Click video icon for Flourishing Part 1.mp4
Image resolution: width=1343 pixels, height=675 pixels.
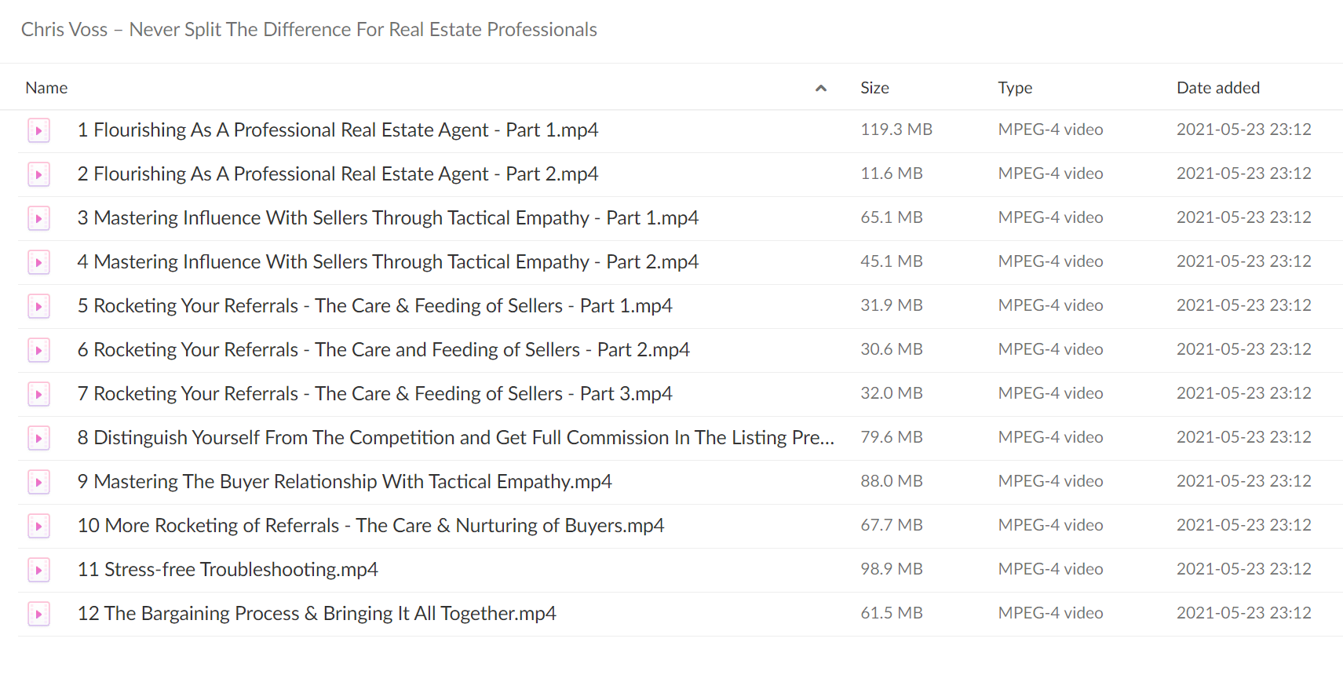coord(38,130)
